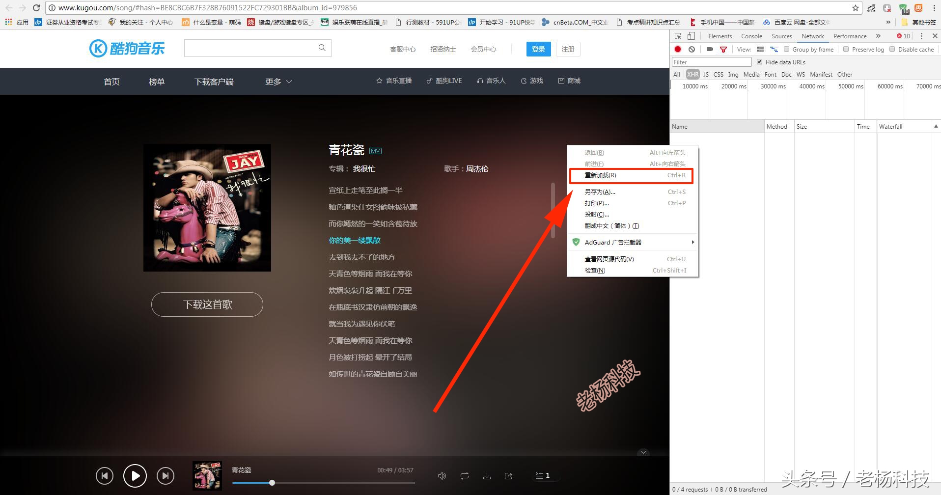Image resolution: width=941 pixels, height=495 pixels.
Task: Click 下载这首歌 download button
Action: click(207, 304)
